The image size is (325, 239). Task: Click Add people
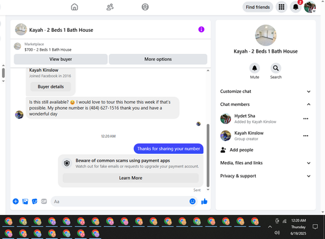(x=237, y=150)
